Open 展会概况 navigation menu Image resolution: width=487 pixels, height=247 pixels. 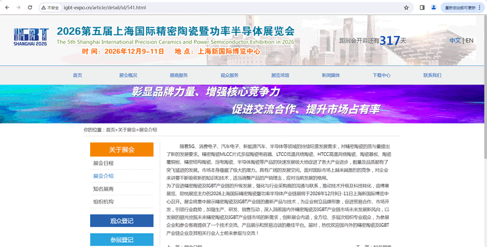[x=128, y=75]
